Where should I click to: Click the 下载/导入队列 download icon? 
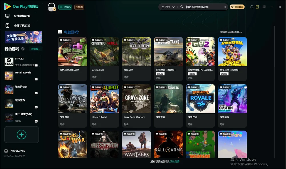6,151
